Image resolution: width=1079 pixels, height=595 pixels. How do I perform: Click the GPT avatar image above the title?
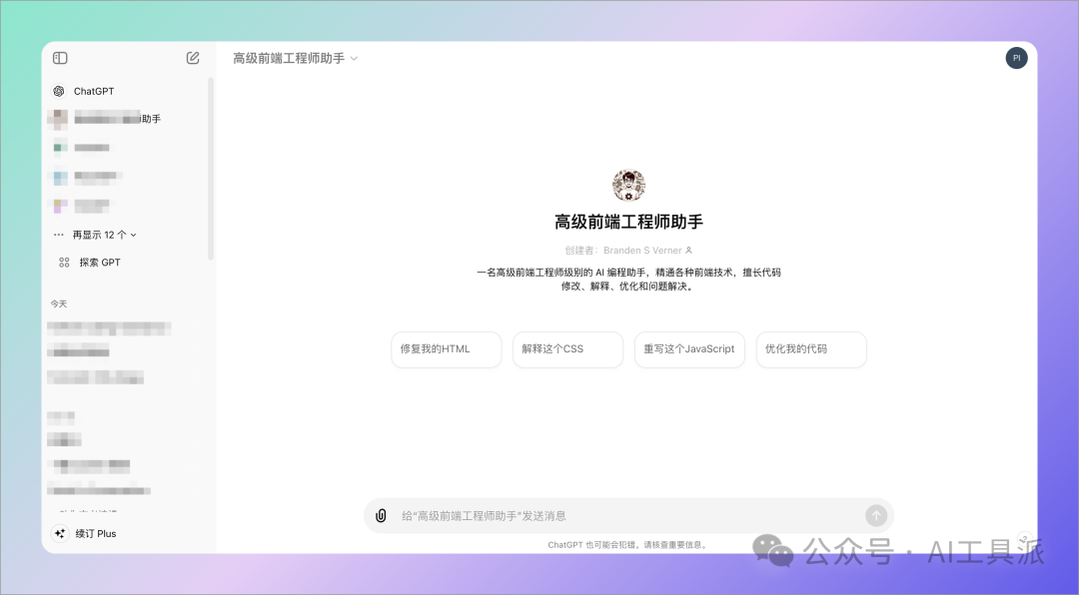[628, 185]
